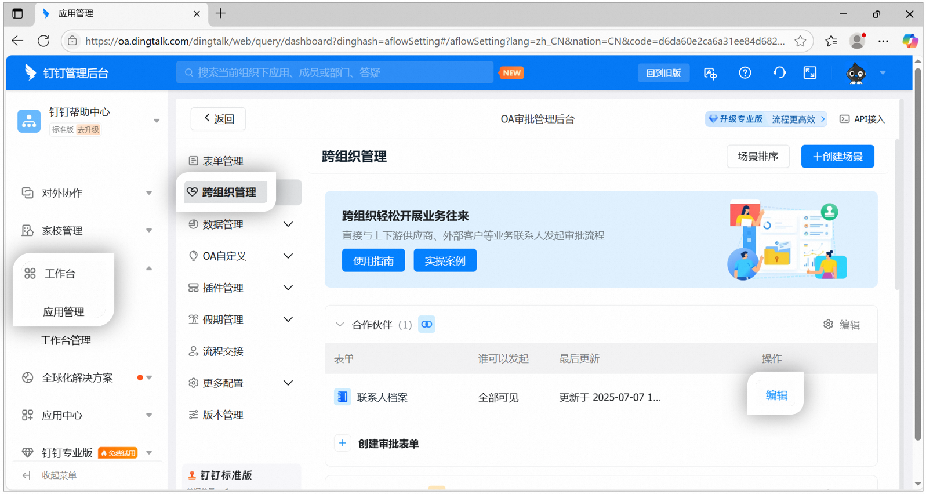926x494 pixels.
Task: Click the 钉钉标准版 label
Action: pyautogui.click(x=226, y=475)
